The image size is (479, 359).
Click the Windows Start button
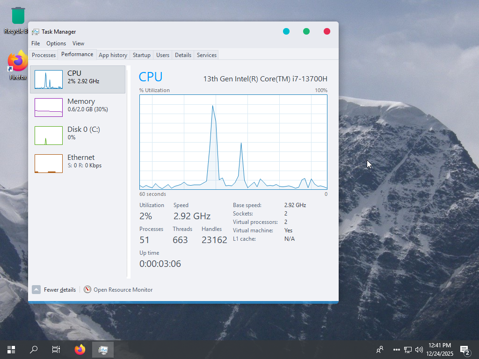[x=11, y=349]
